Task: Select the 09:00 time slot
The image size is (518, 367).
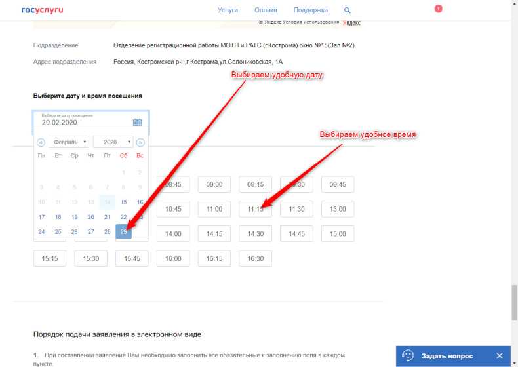Action: click(214, 185)
